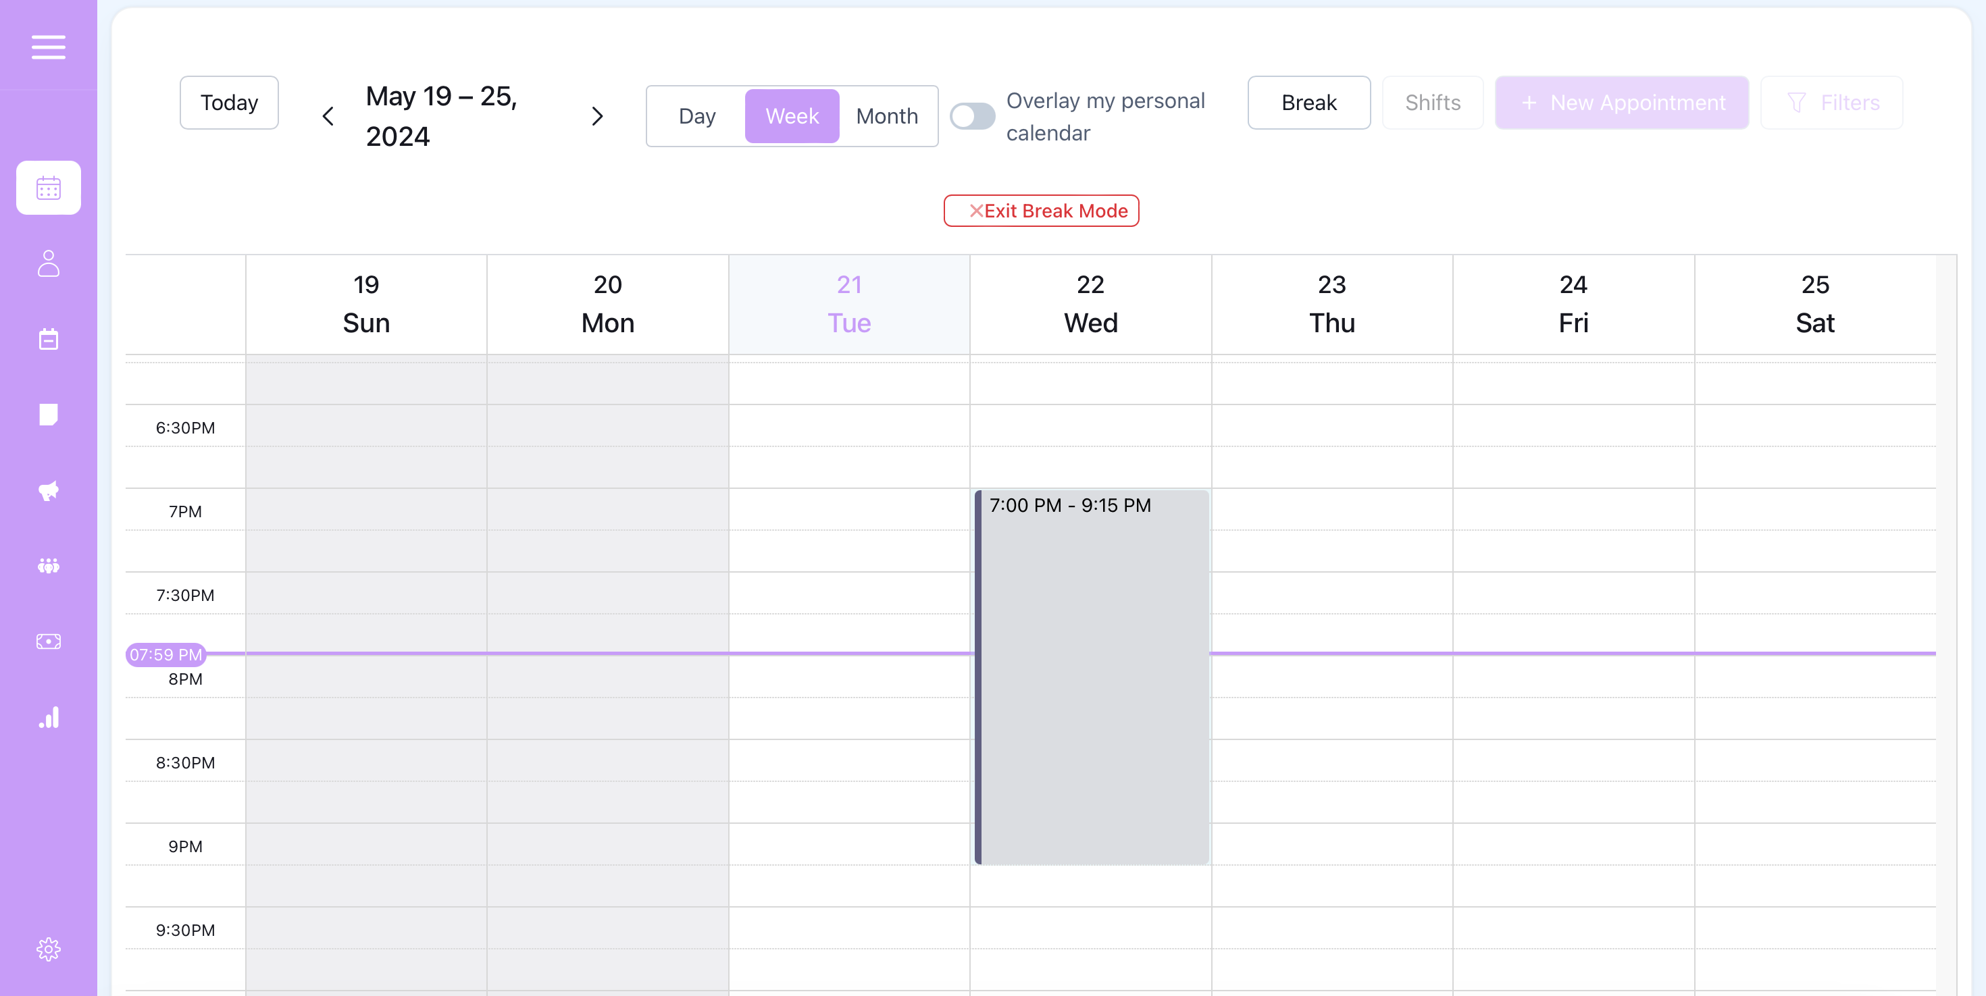Screen dimensions: 1986x996
Task: Toggle Overlay my personal calendar switch
Action: pos(971,116)
